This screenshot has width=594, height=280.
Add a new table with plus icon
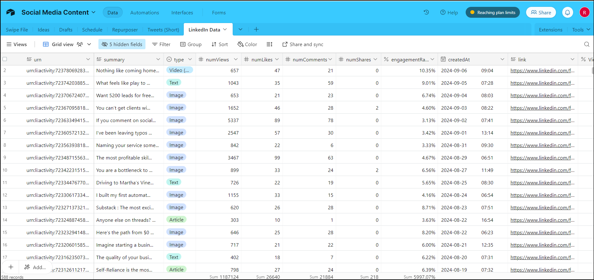[x=256, y=29]
